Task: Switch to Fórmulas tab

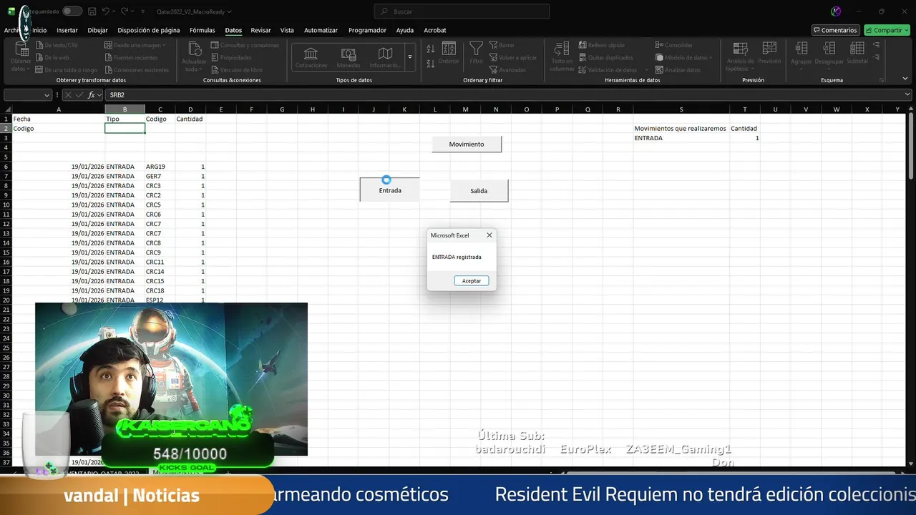Action: point(203,30)
